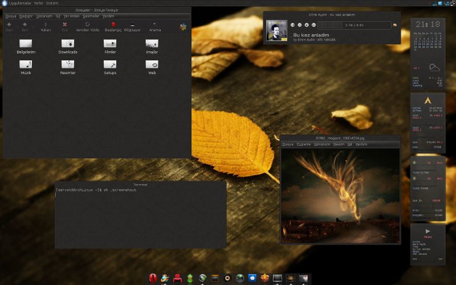Go to previous track in player
Image resolution: width=456 pixels, height=285 pixels.
[292, 25]
